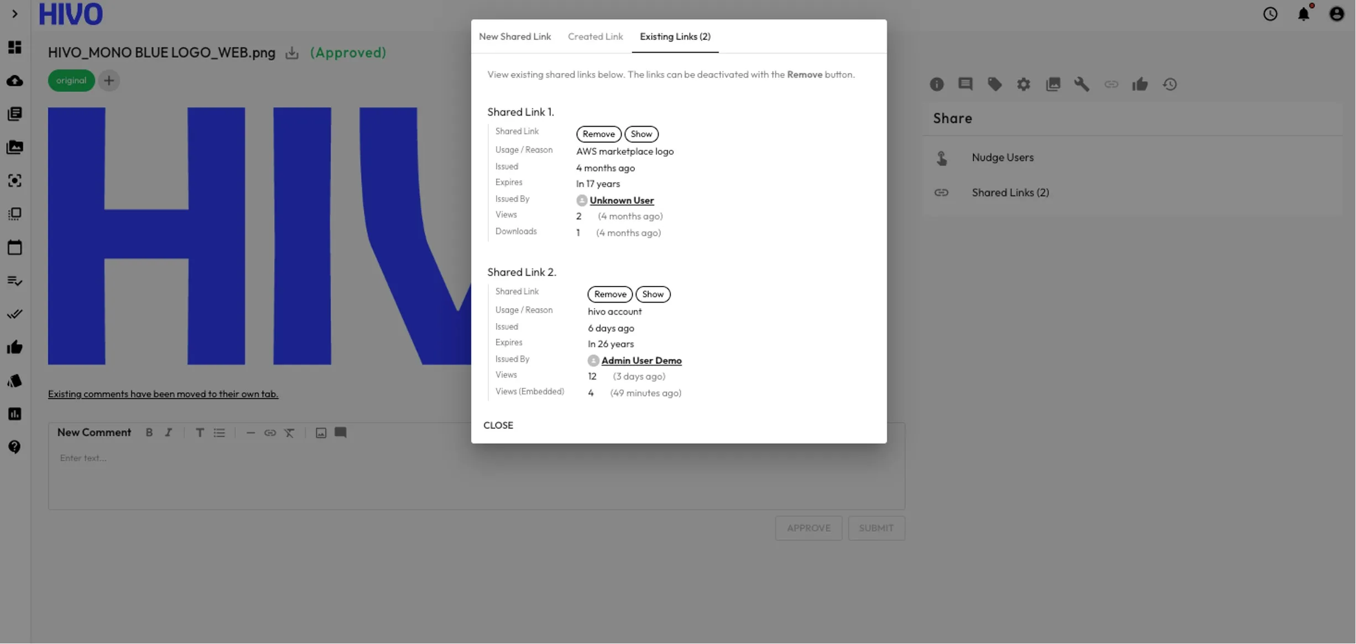The image size is (1356, 644).
Task: Open the comments panel icon
Action: 966,84
